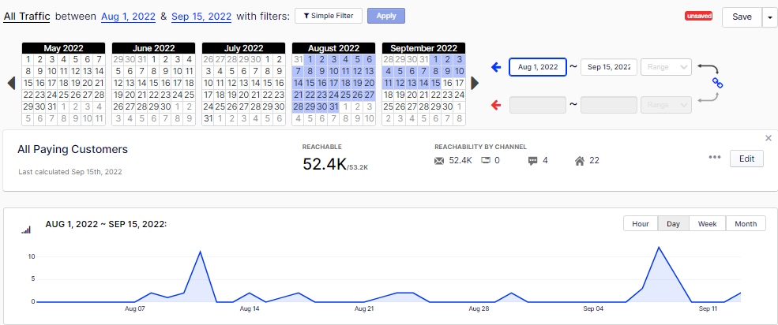Focus the empty comparison start date field

point(538,105)
